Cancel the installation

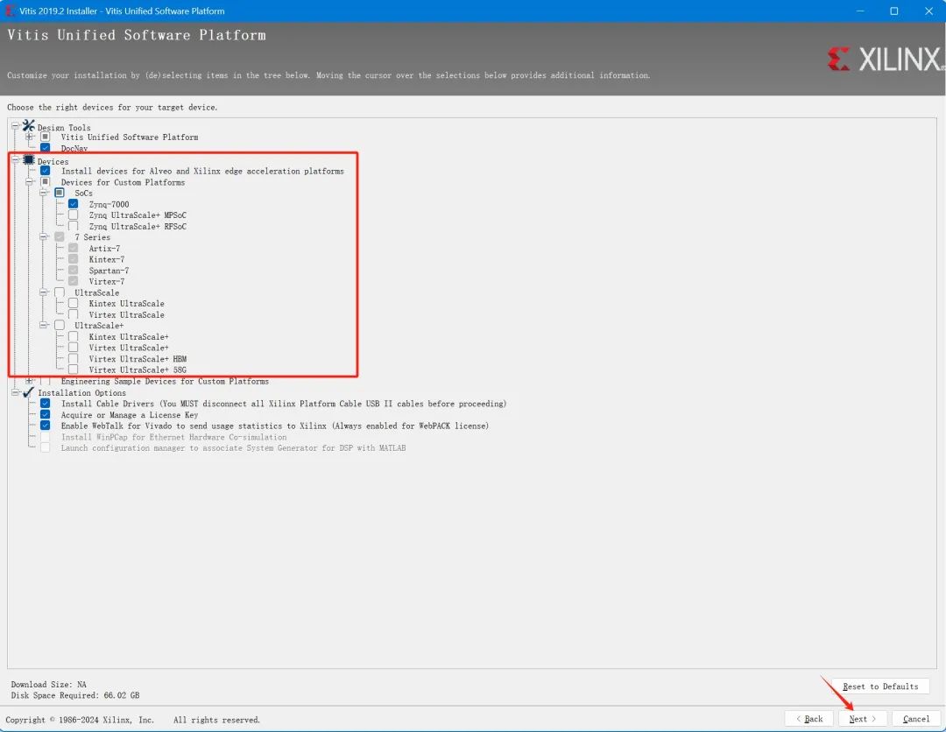click(x=916, y=719)
